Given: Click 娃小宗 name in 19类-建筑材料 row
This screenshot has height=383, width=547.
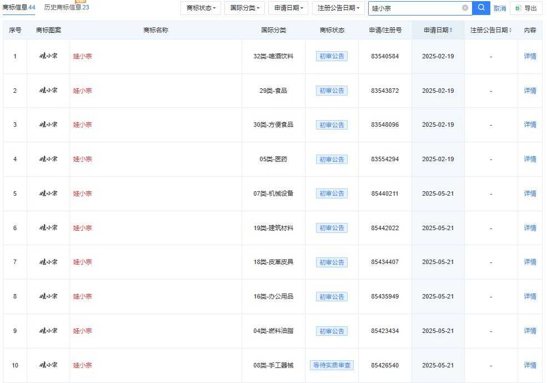Looking at the screenshot, I should [82, 228].
